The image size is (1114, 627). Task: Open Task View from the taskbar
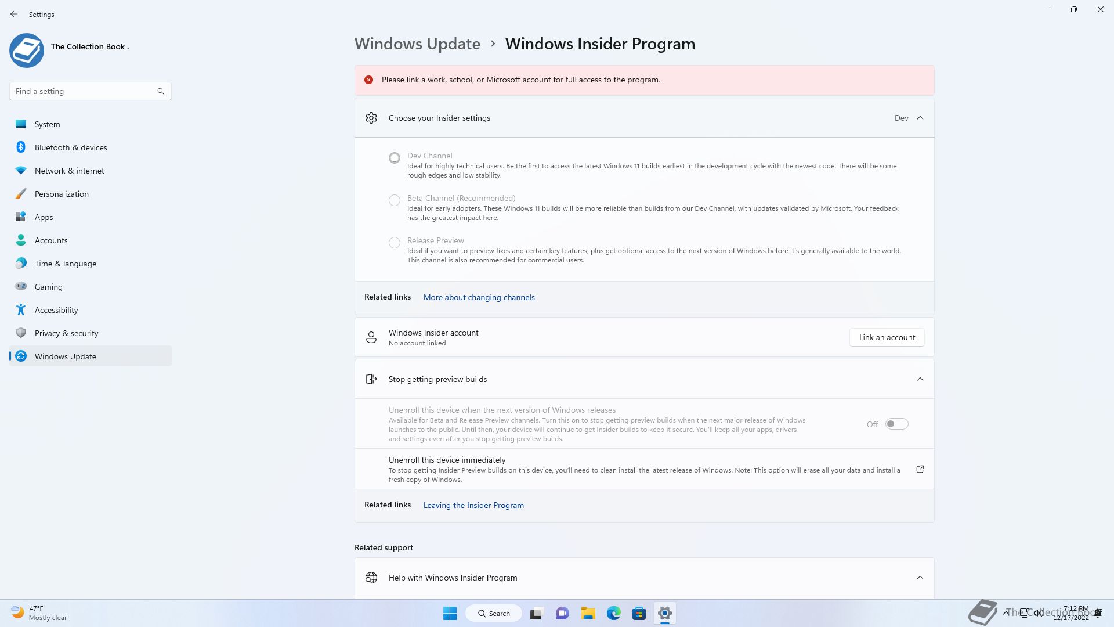point(536,613)
